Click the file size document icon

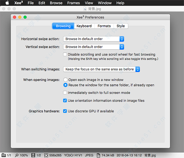tap(98, 155)
